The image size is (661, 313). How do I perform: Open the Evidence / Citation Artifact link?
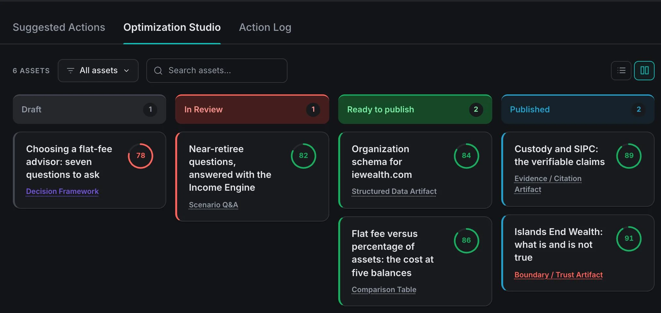point(548,184)
